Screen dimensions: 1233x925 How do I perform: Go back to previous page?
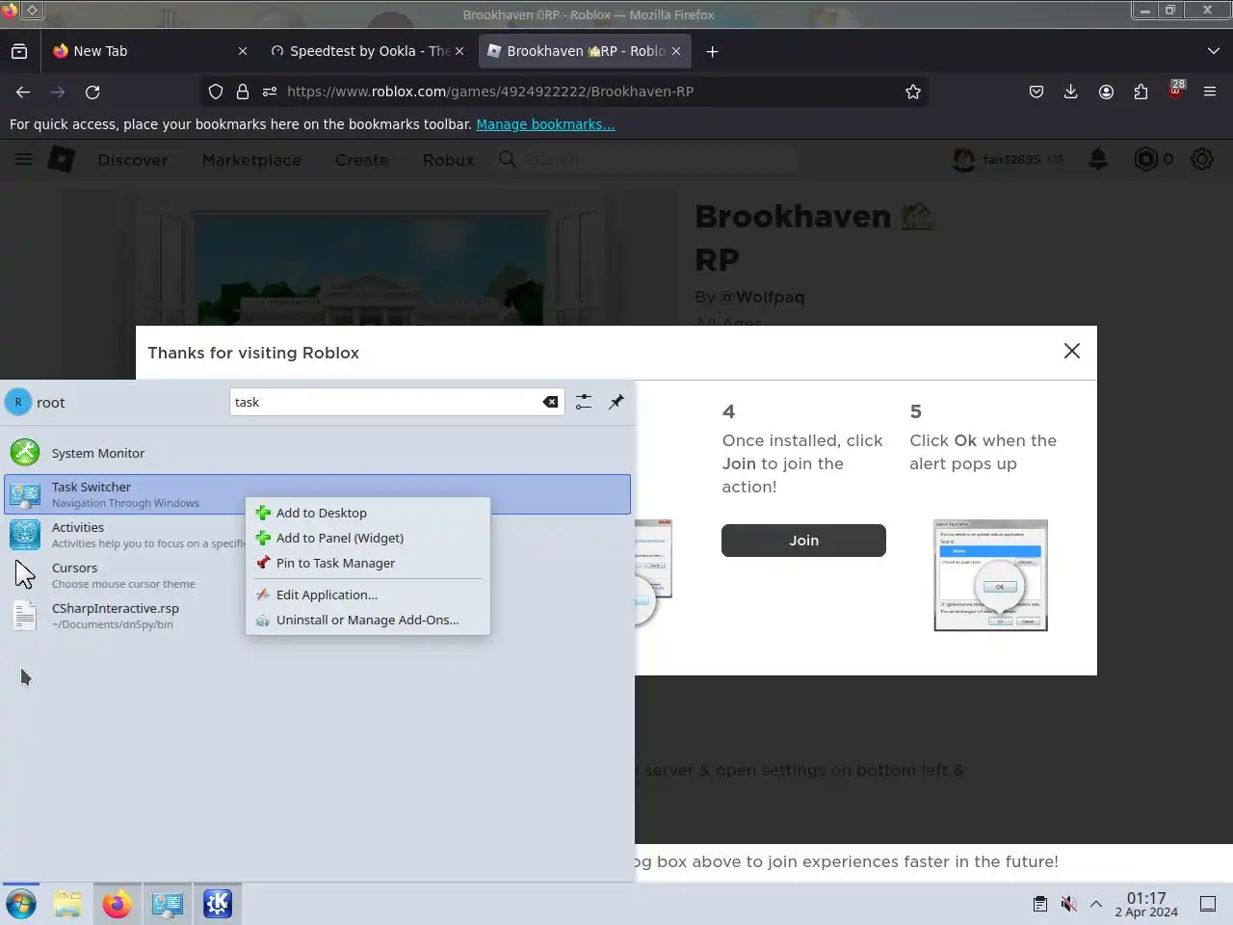(23, 92)
